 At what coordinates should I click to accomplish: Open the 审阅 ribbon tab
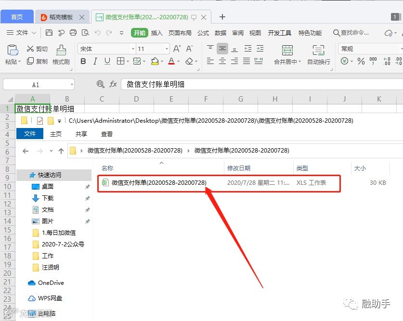[238, 33]
